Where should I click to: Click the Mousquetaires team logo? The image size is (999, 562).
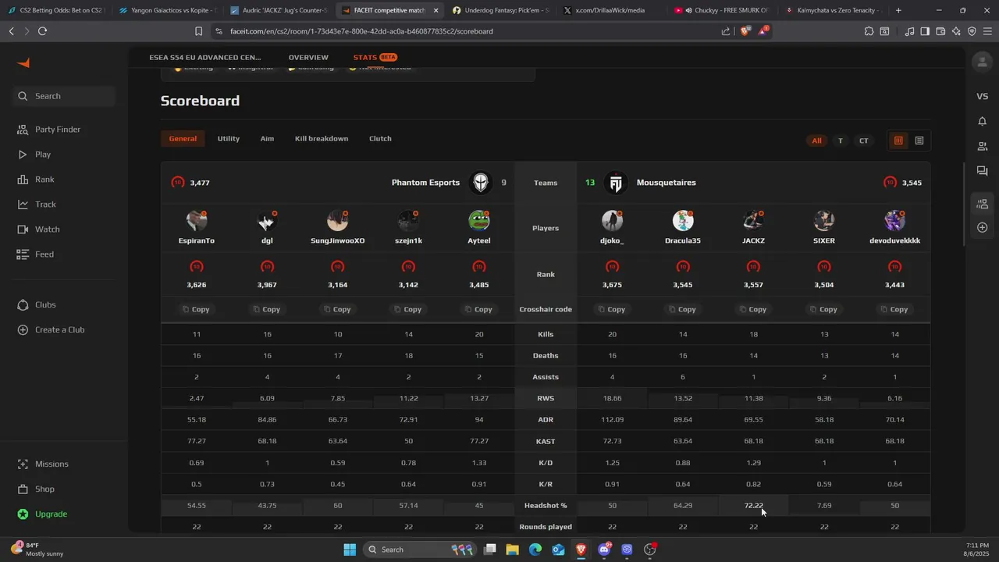616,183
